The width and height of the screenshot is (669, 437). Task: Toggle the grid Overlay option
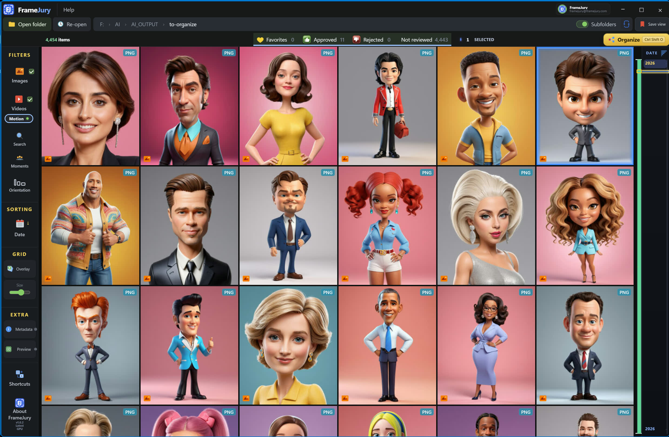point(19,269)
